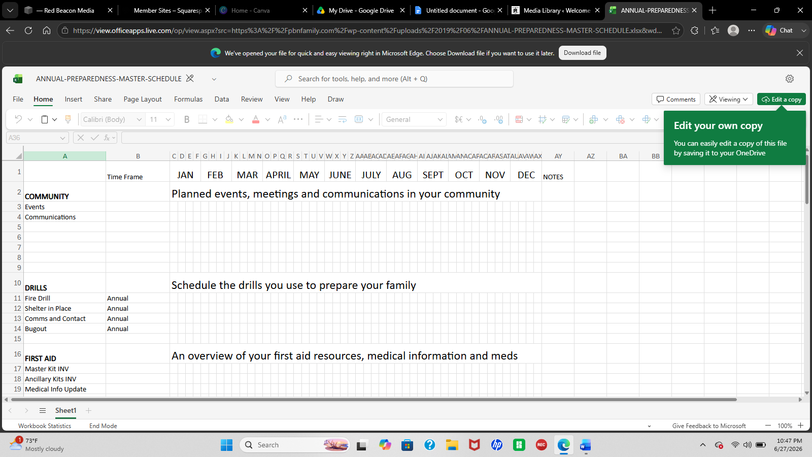Click the Merge cells icon

point(359,119)
